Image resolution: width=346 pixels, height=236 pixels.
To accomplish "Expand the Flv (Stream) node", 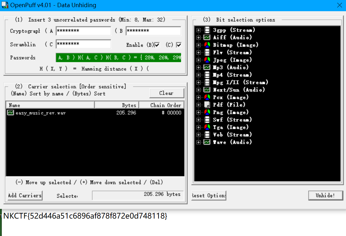I will pos(199,53).
